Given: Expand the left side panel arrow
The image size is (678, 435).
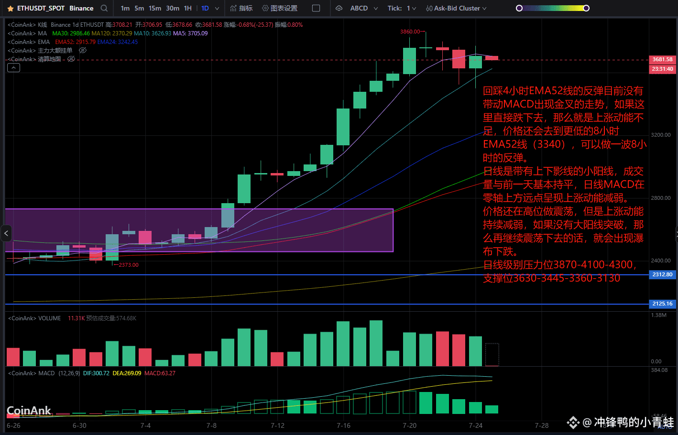Looking at the screenshot, I should pos(6,234).
